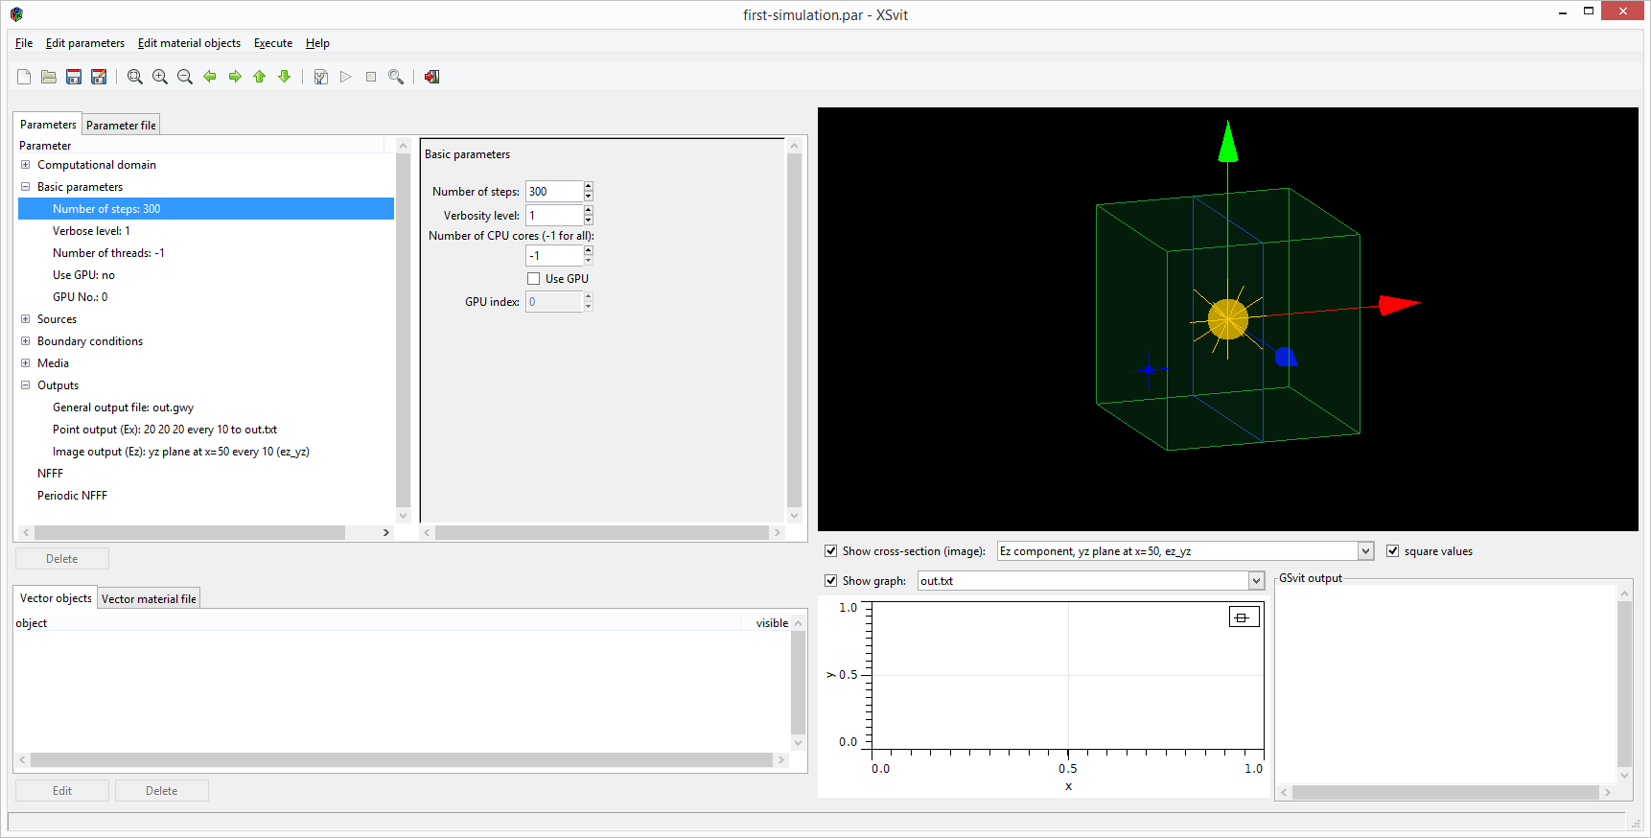Expand the Computational domain tree node
The image size is (1651, 838).
26,165
